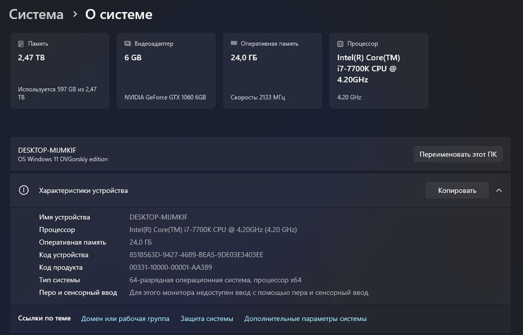Screen dimensions: 523x335
Task: Click NVIDIA GeForce GTX 1060 6GB text
Action: [x=165, y=97]
